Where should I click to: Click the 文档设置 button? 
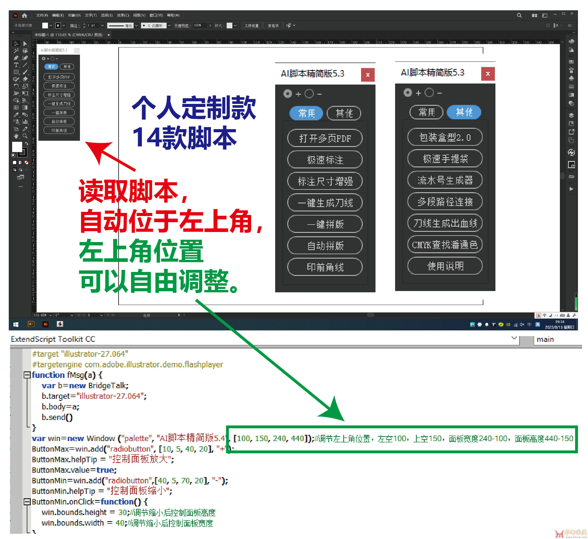click(x=251, y=26)
